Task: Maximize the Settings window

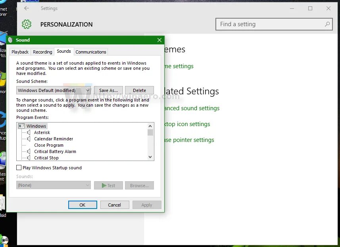Action: (310, 8)
